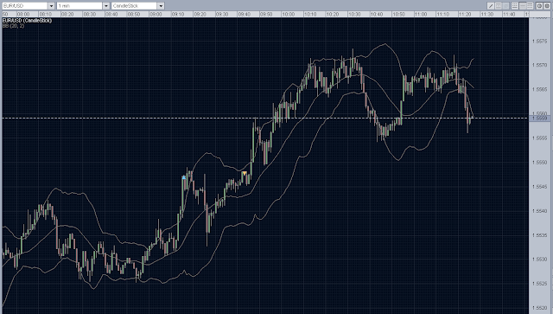Click the 1.5575 price axis label

click(x=539, y=41)
